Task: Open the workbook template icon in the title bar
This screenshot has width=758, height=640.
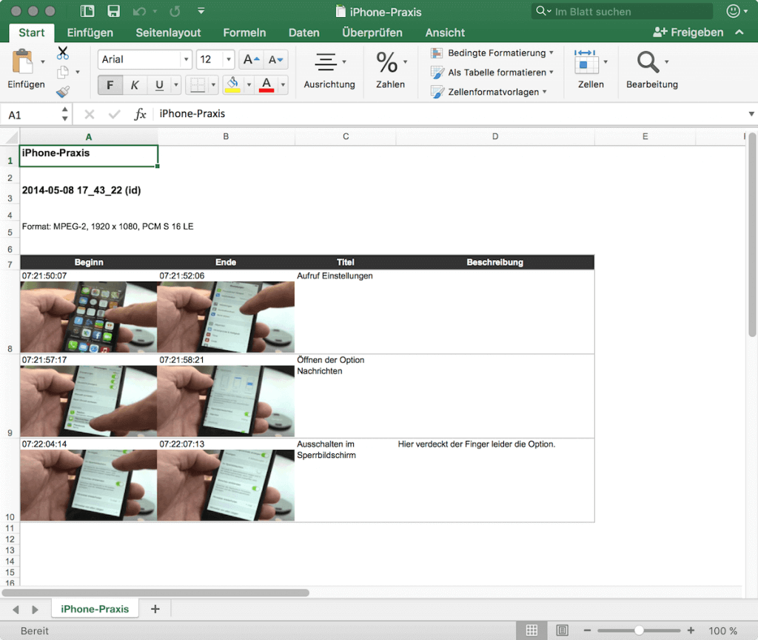Action: 87,11
